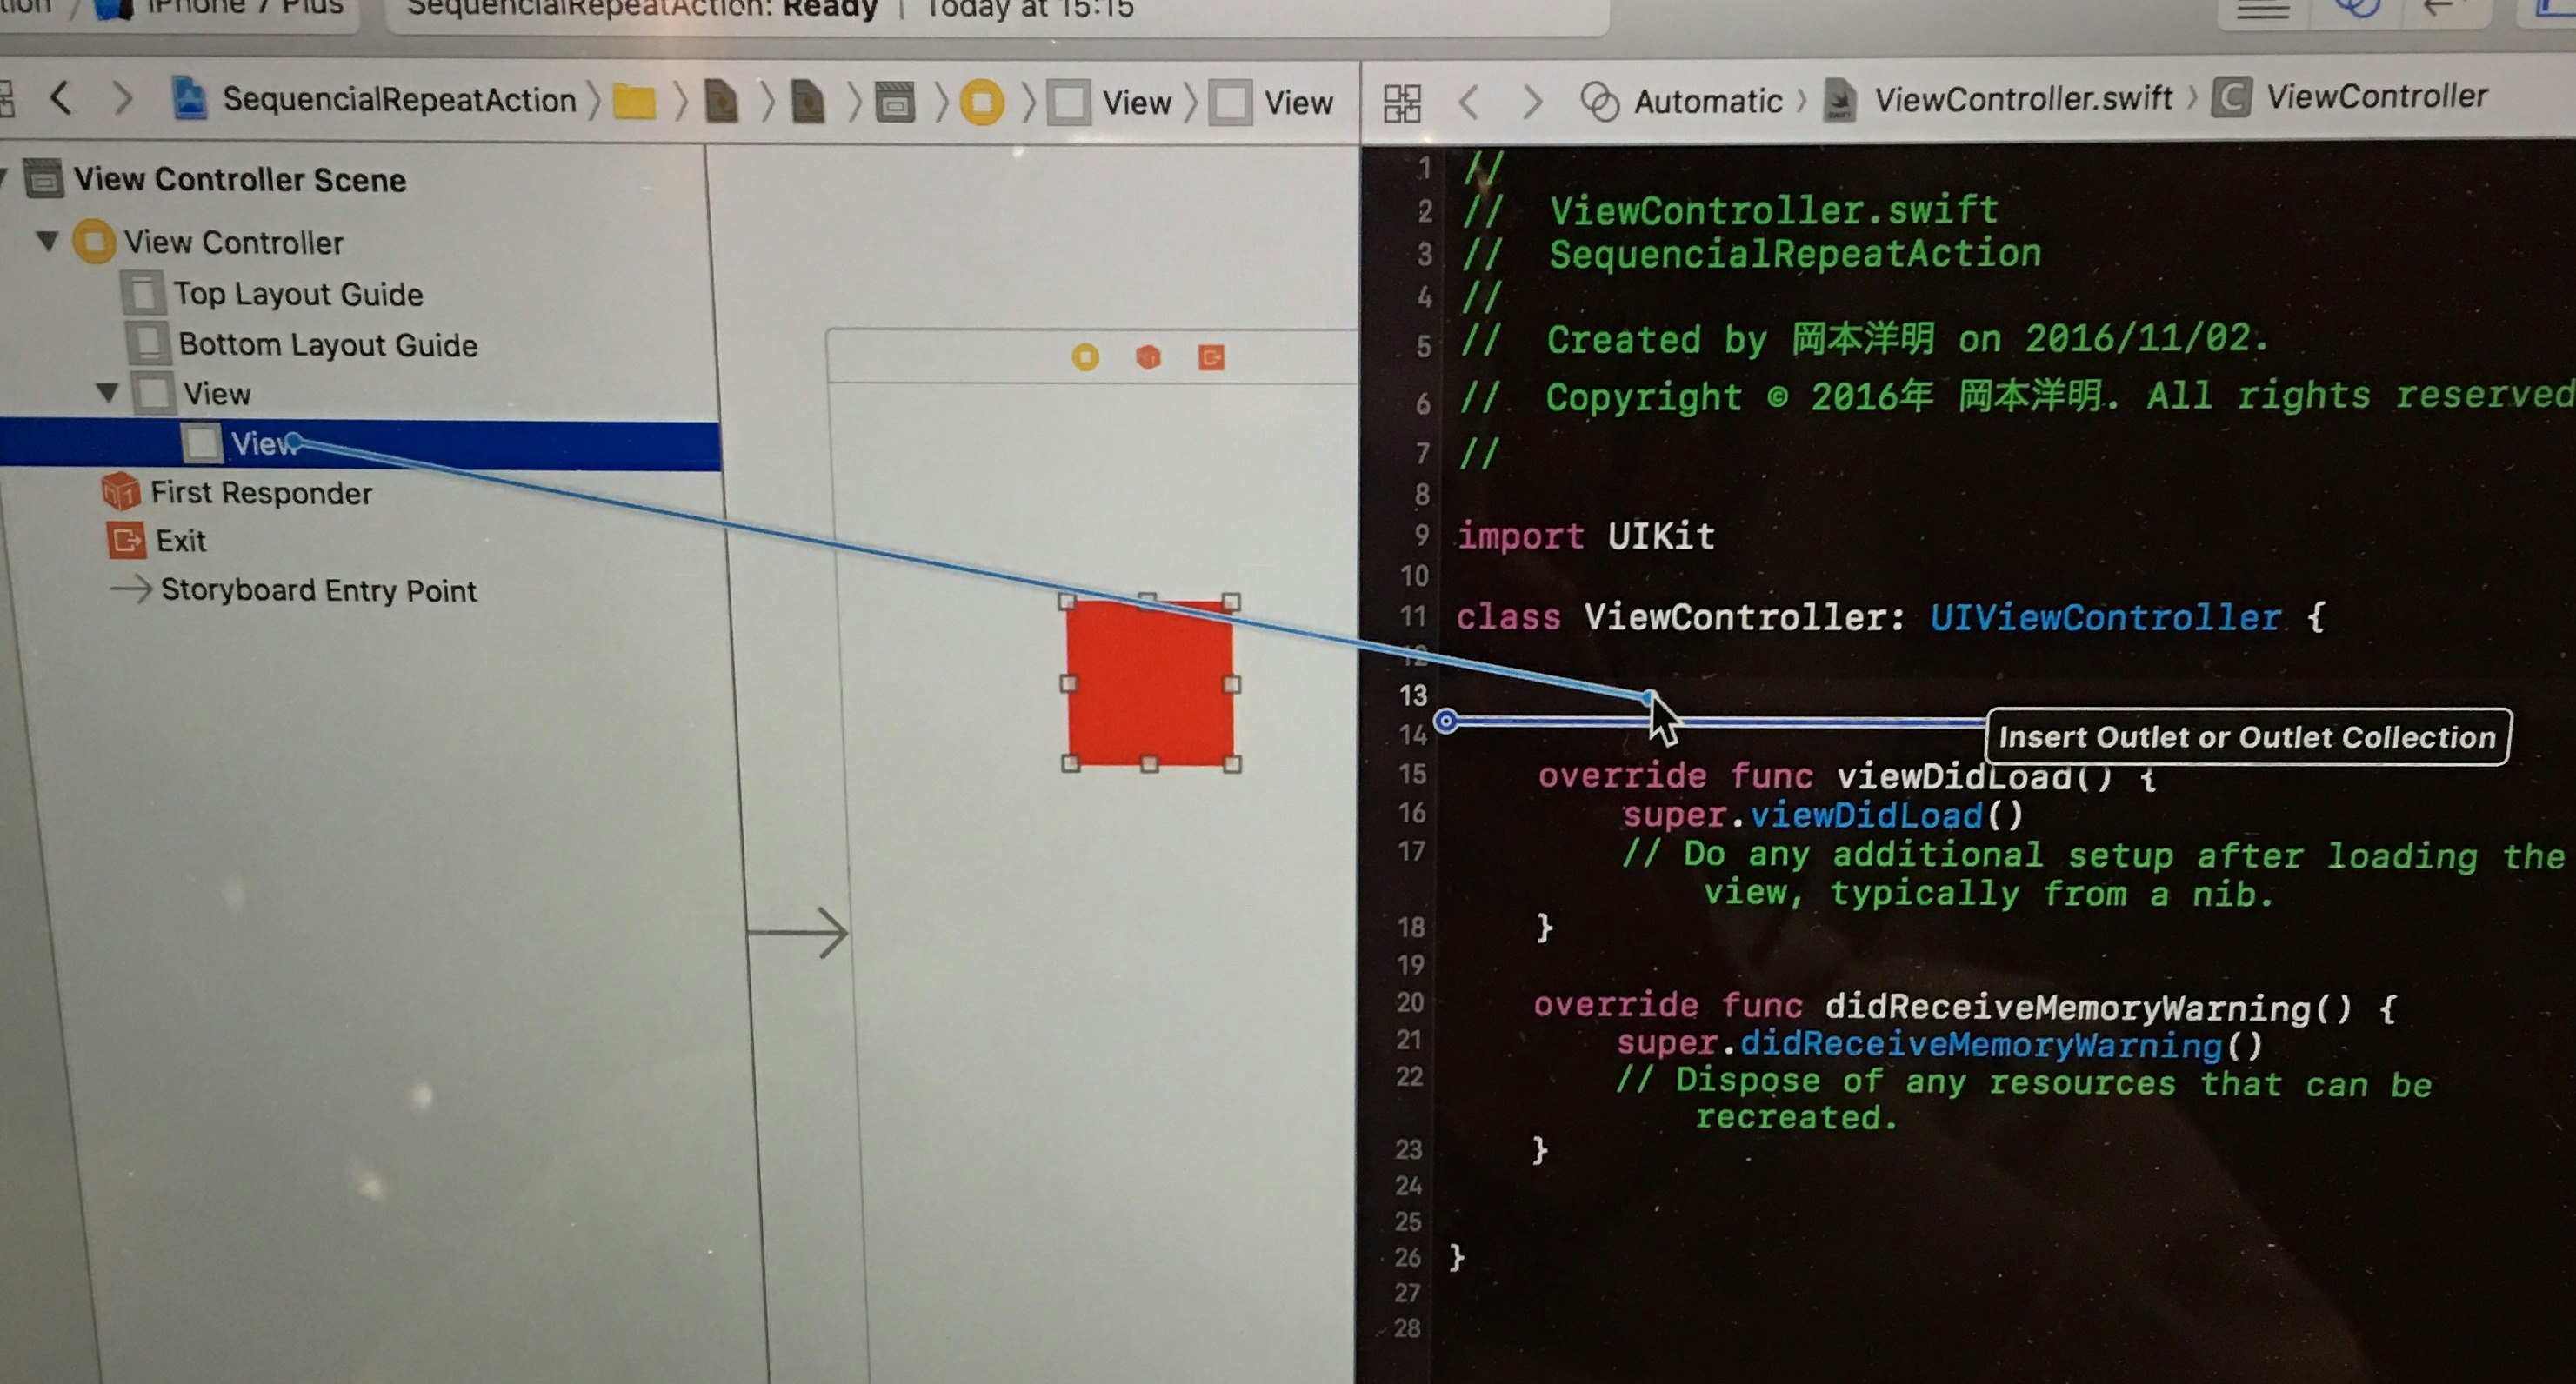Click the First Responder cube in scene dock

1148,356
